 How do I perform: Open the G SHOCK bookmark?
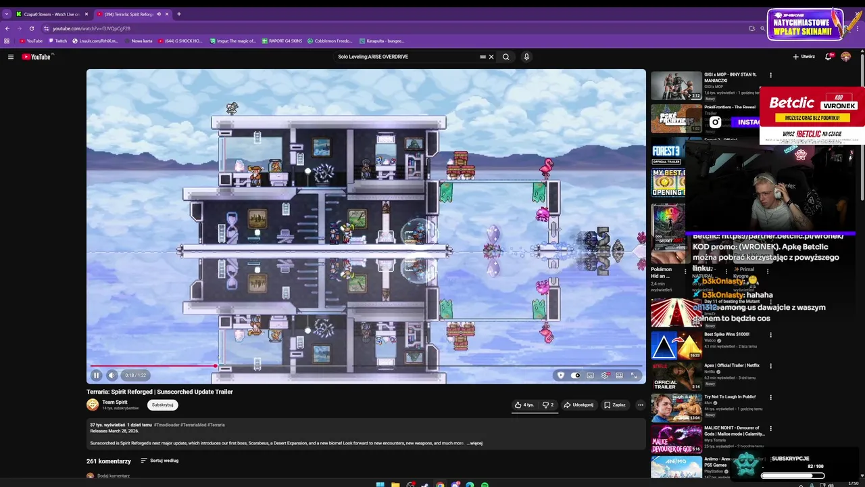coord(180,41)
